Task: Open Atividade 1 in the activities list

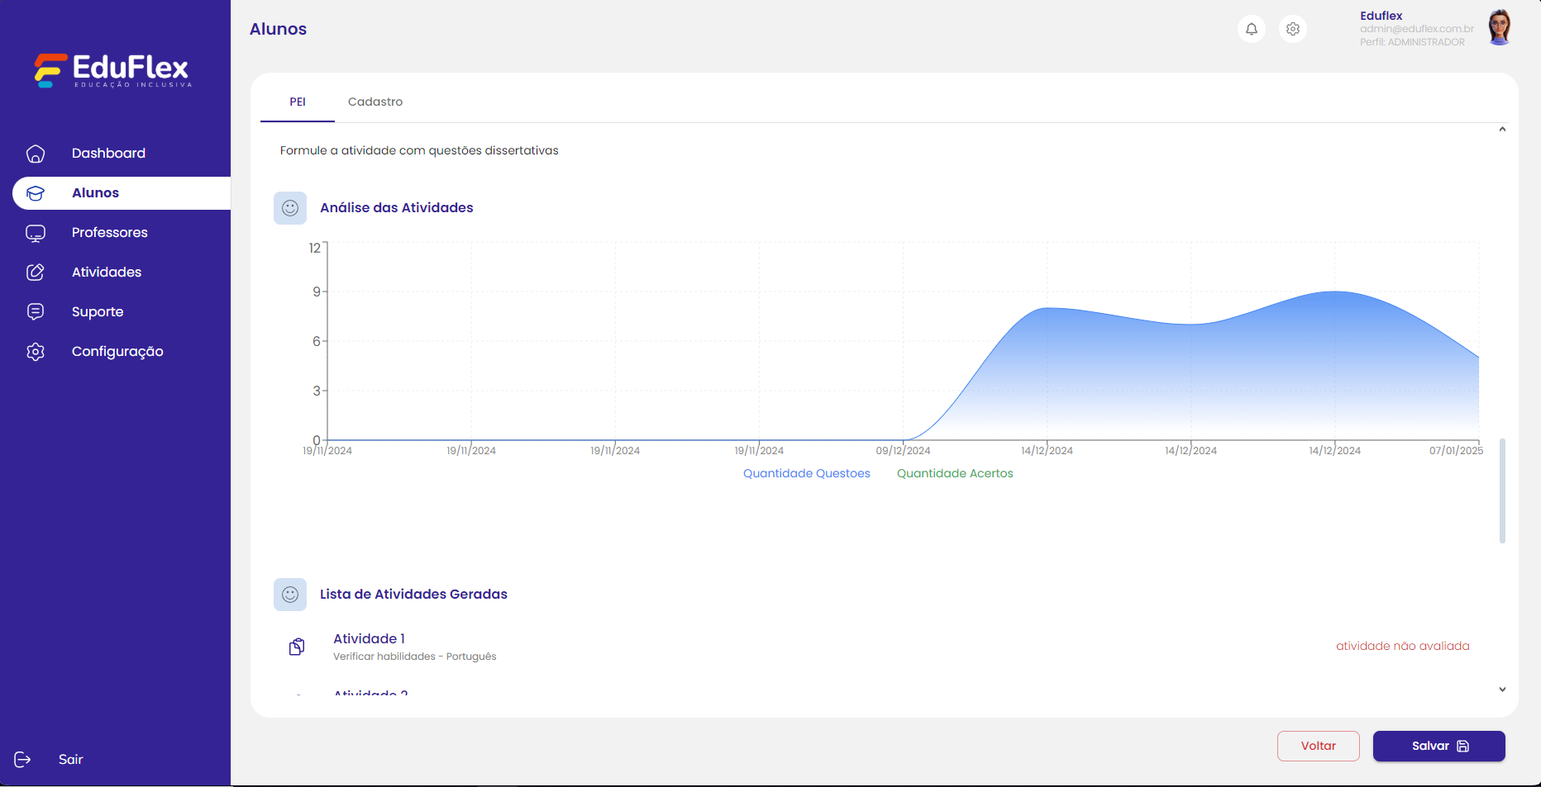Action: coord(369,638)
